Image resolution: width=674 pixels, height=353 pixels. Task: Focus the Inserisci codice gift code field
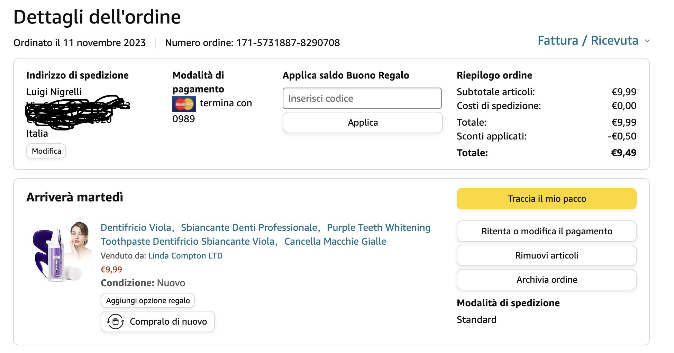(x=362, y=99)
